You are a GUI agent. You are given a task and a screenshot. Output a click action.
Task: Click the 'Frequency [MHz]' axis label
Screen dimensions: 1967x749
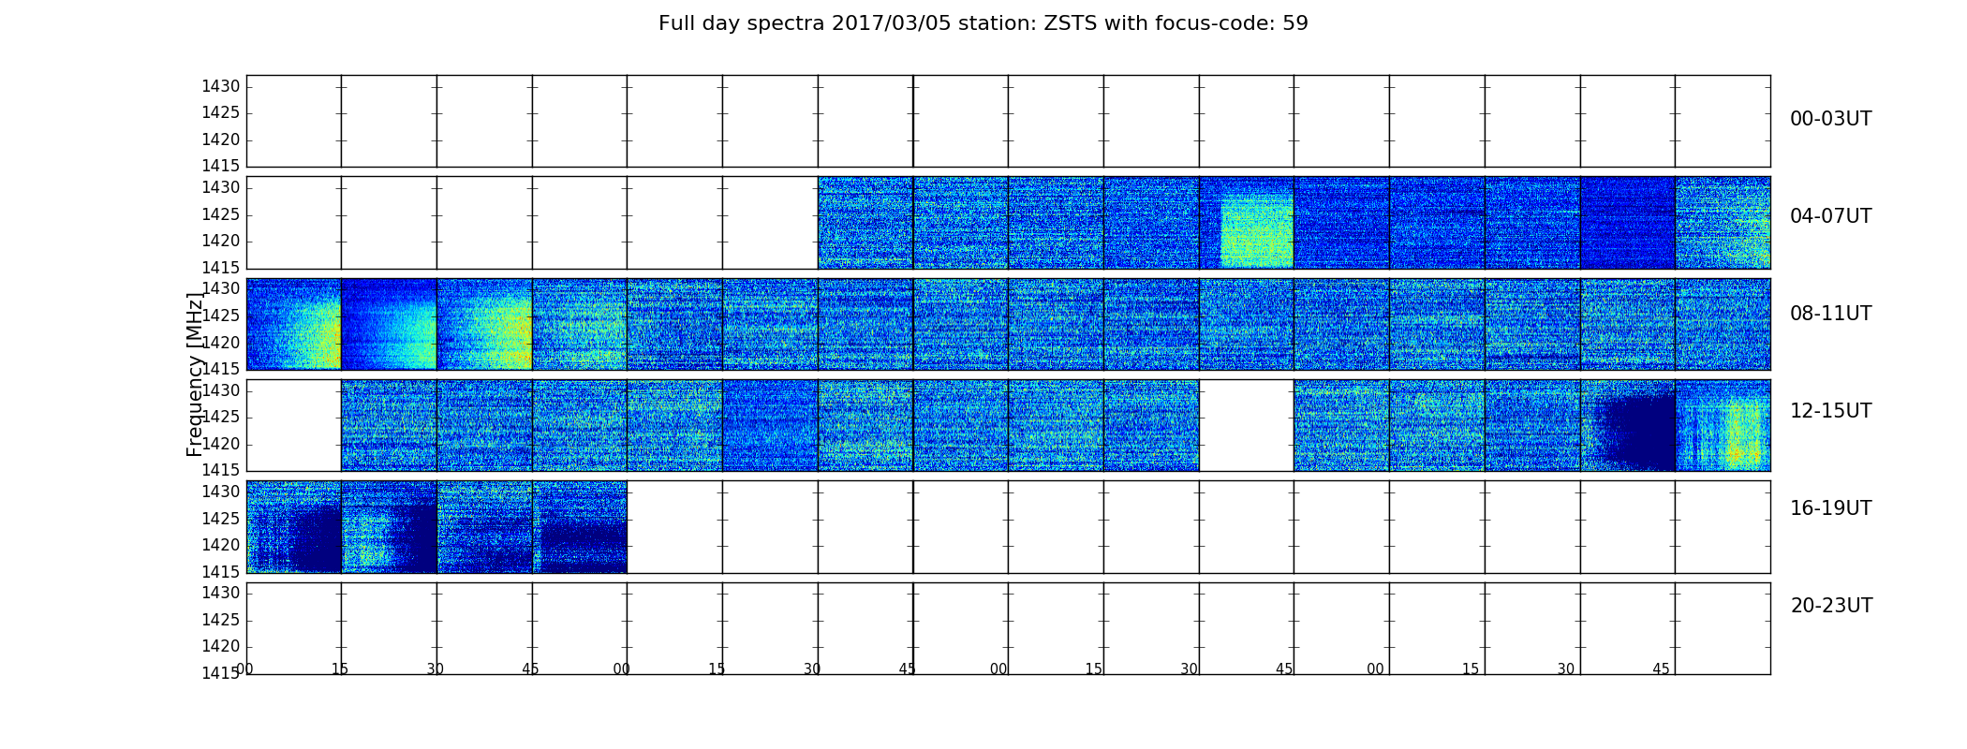tap(195, 374)
